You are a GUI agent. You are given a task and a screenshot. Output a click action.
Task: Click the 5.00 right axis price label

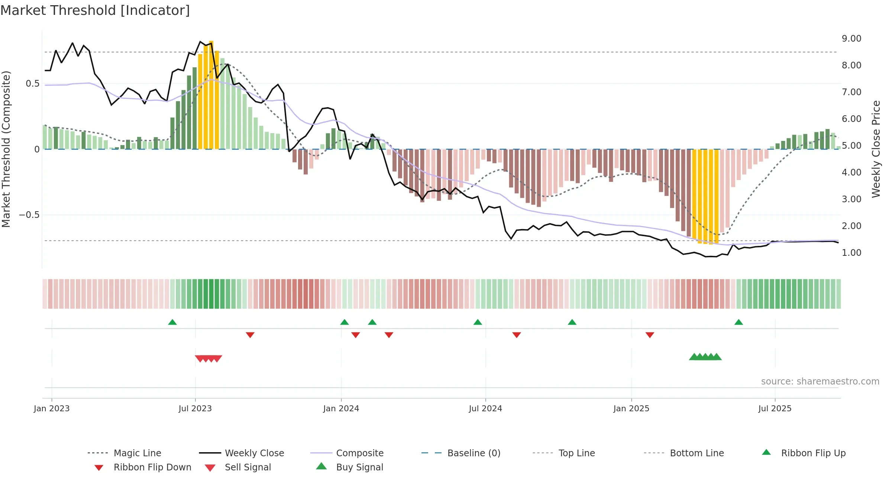pos(851,146)
